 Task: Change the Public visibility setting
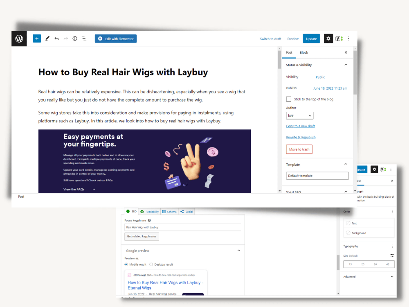pos(320,77)
